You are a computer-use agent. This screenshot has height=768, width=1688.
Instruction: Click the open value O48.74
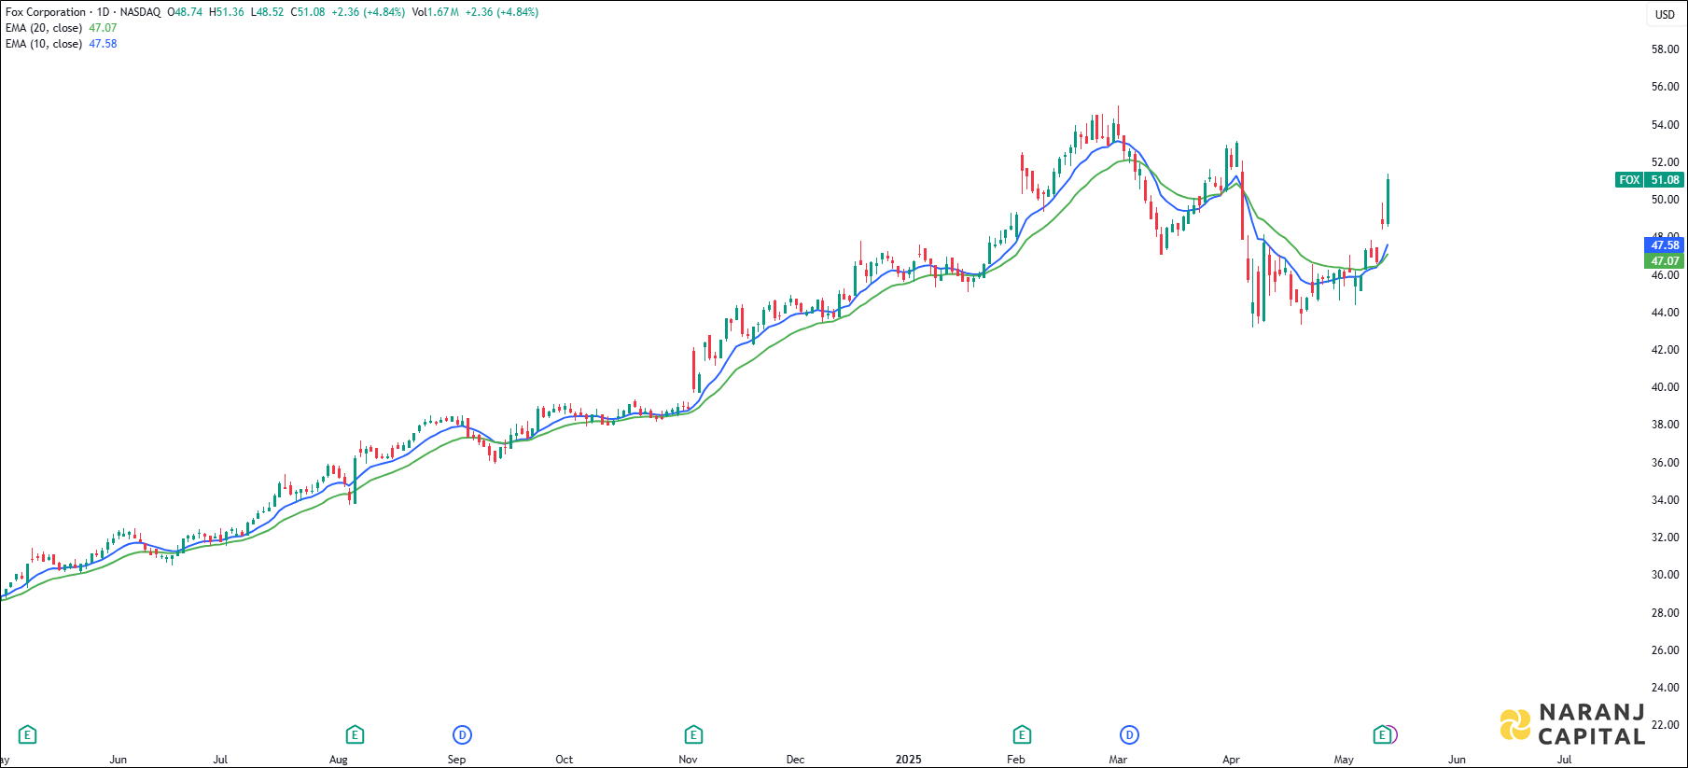(x=185, y=12)
